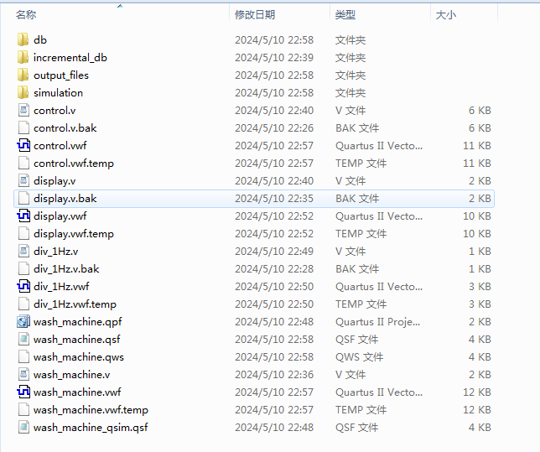Click the QWS 文件 type cell
The width and height of the screenshot is (540, 452).
point(359,357)
